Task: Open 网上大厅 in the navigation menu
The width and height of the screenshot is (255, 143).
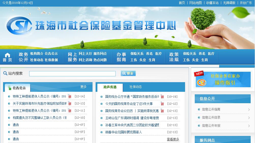Action: [x=85, y=53]
